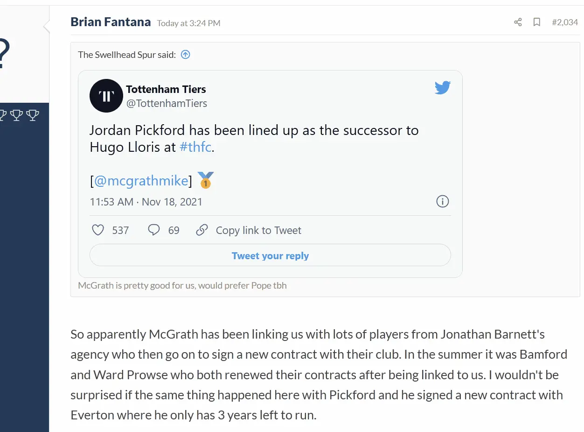This screenshot has width=584, height=432.
Task: Open Brian Fantana's profile
Action: pyautogui.click(x=111, y=22)
